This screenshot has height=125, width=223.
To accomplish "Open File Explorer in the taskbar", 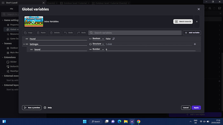I will point(126,121).
